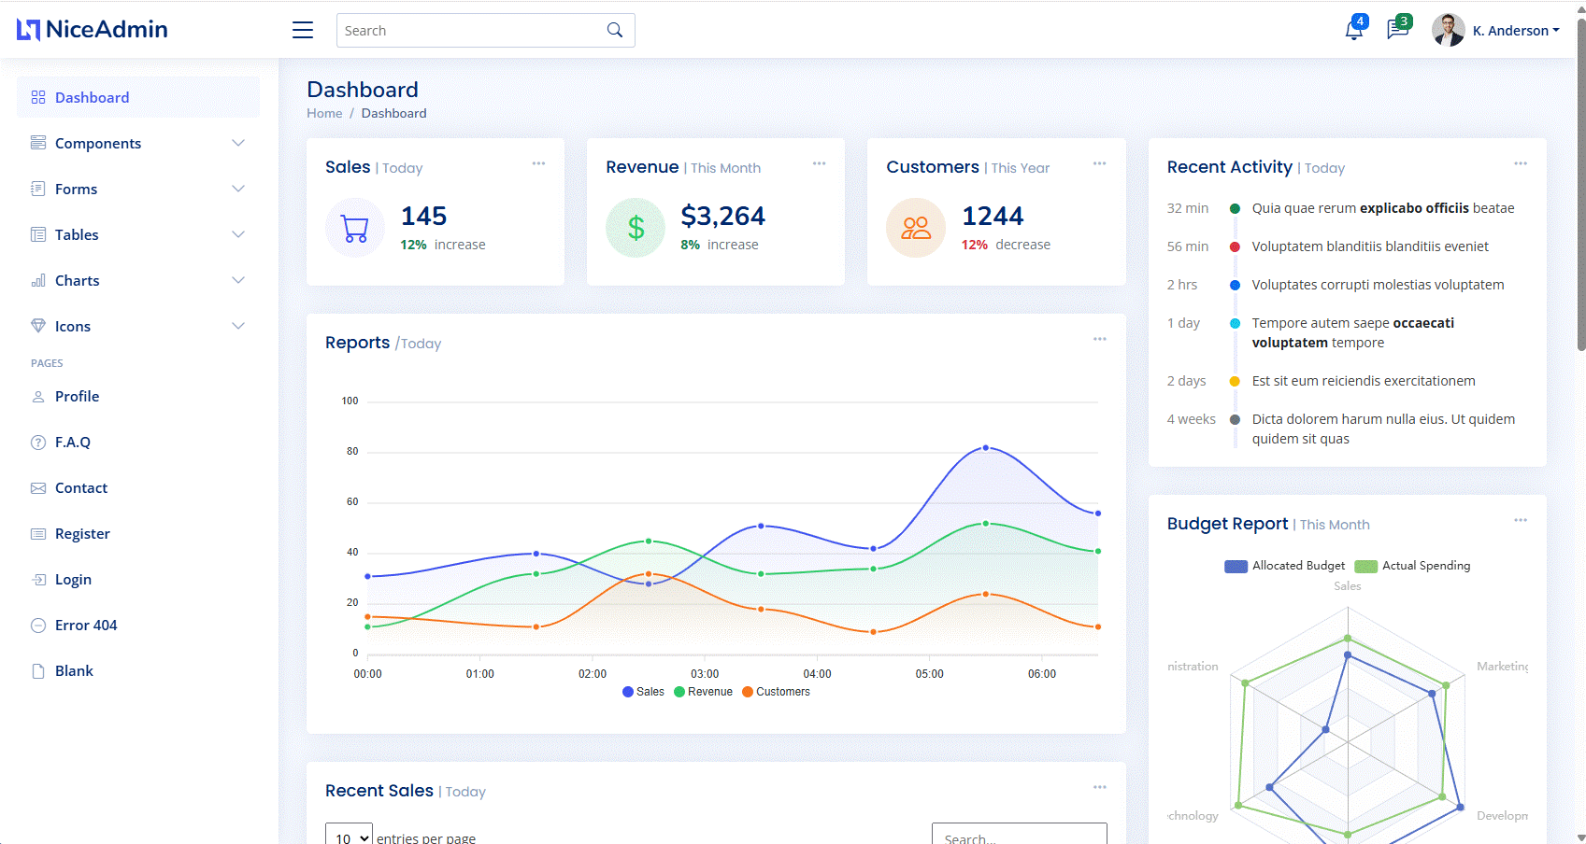Click the dollar icon on the Revenue card
The image size is (1586, 844).
click(x=636, y=227)
